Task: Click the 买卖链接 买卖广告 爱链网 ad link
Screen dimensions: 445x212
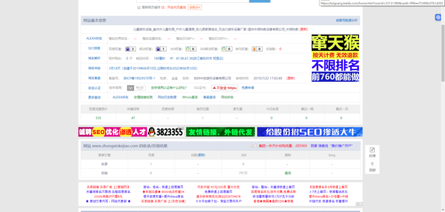Action: (x=108, y=187)
